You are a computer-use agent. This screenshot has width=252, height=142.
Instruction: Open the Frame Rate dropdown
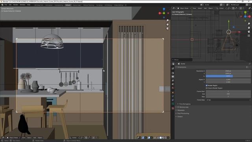point(228,100)
